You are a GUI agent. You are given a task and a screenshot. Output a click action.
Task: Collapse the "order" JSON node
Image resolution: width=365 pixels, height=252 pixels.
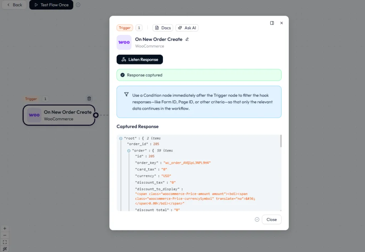pos(129,151)
